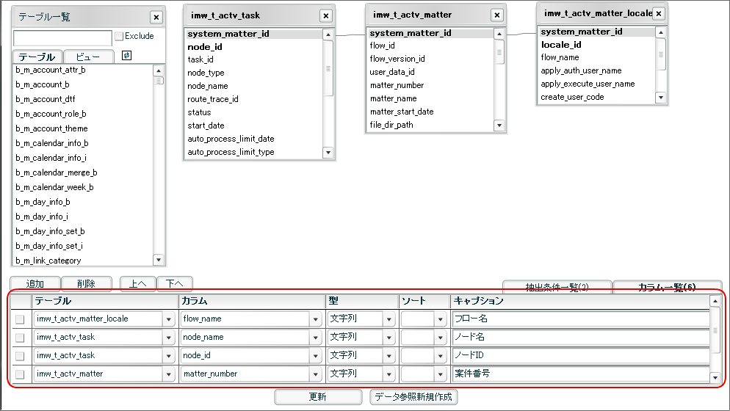Open sort dropdown for node_id row
The height and width of the screenshot is (411, 730).
coord(440,356)
